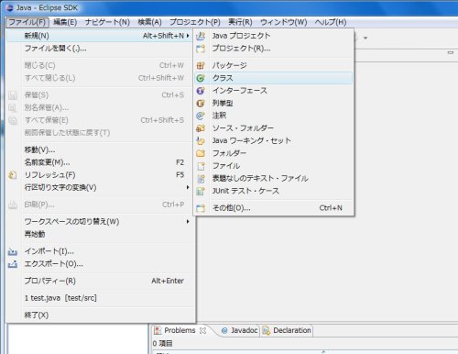The image size is (458, 354).
Task: Open the 実行(R) menu
Action: [240, 22]
